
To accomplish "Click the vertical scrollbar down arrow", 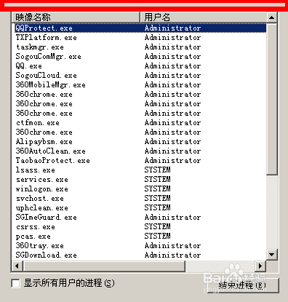I will point(272,255).
